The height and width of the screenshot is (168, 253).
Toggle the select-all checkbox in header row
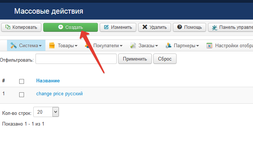click(x=22, y=81)
